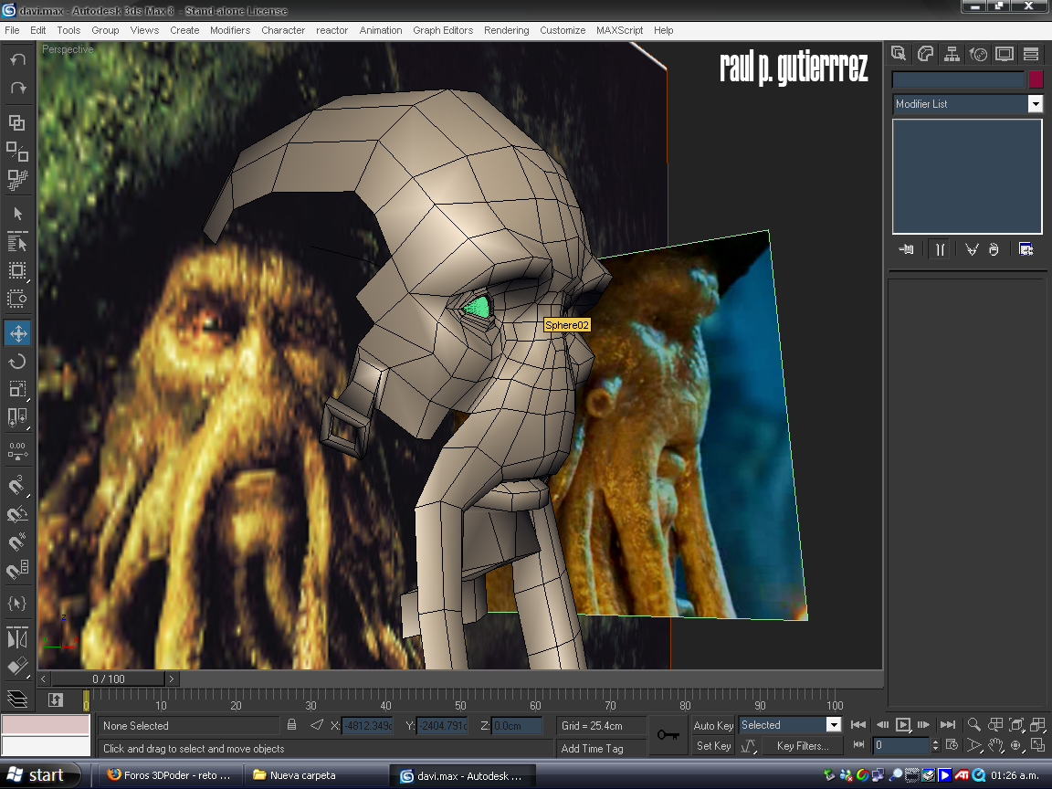Click the Windows start button

coord(39,775)
